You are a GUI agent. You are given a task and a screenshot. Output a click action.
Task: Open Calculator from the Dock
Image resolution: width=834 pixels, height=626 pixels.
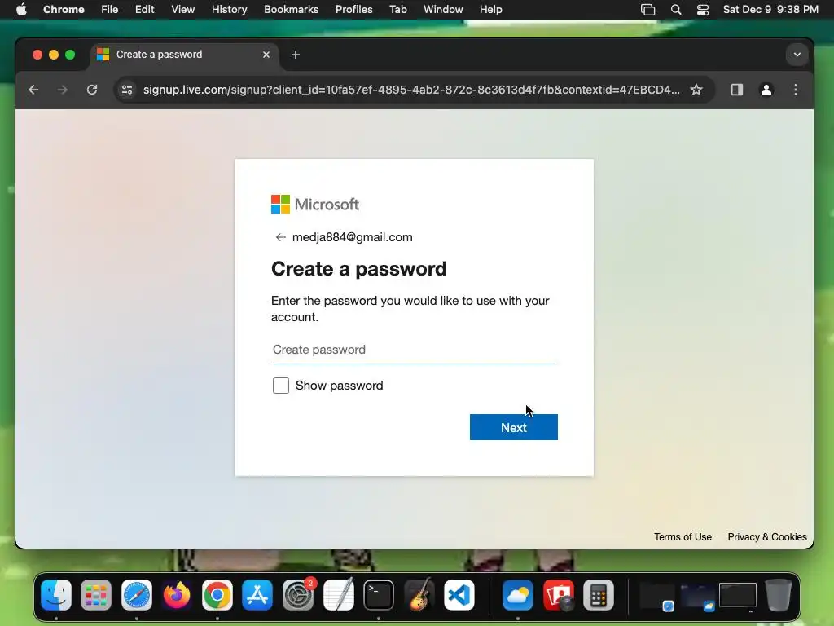pos(599,595)
